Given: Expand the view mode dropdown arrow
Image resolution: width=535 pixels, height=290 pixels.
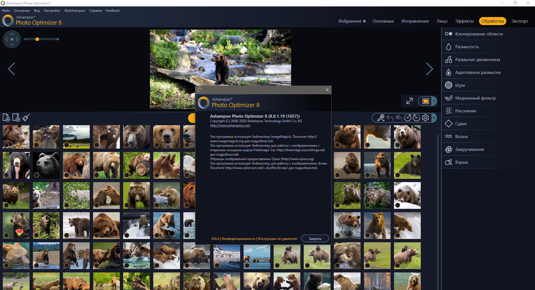Looking at the screenshot, I should pos(434,101).
